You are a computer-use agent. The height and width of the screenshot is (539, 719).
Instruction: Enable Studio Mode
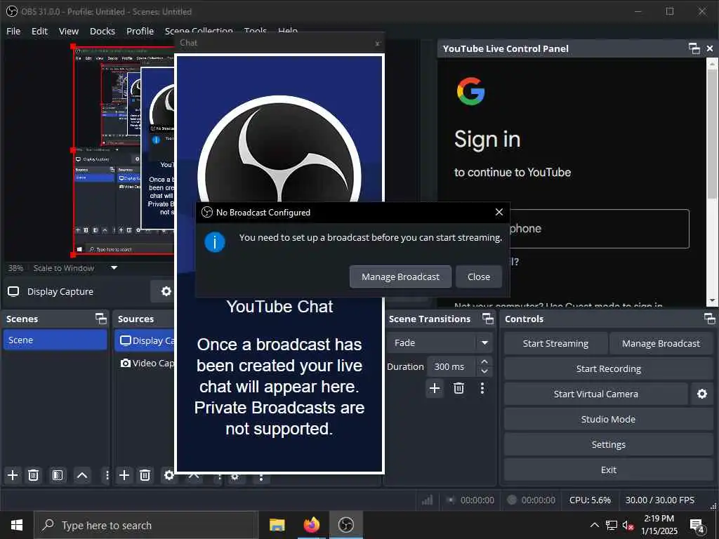tap(609, 419)
